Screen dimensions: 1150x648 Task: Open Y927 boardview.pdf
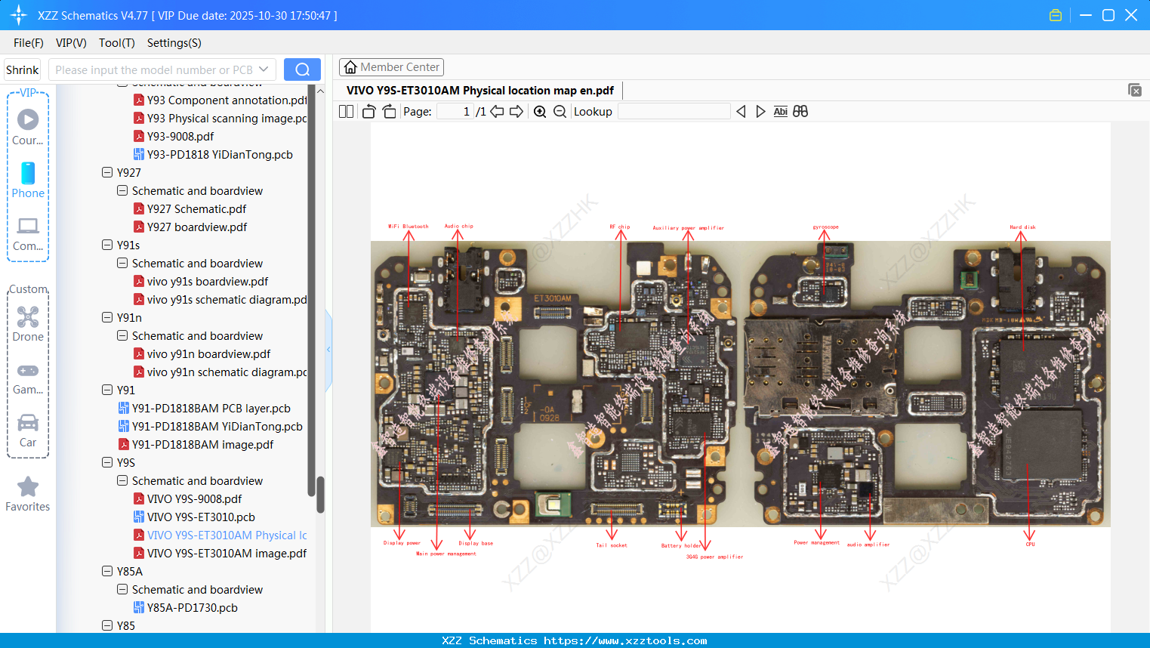click(190, 227)
